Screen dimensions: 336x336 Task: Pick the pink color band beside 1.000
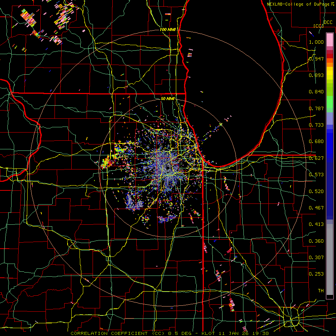pos(330,40)
